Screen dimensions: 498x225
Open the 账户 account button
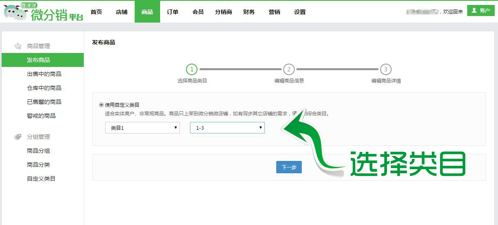coord(481,11)
